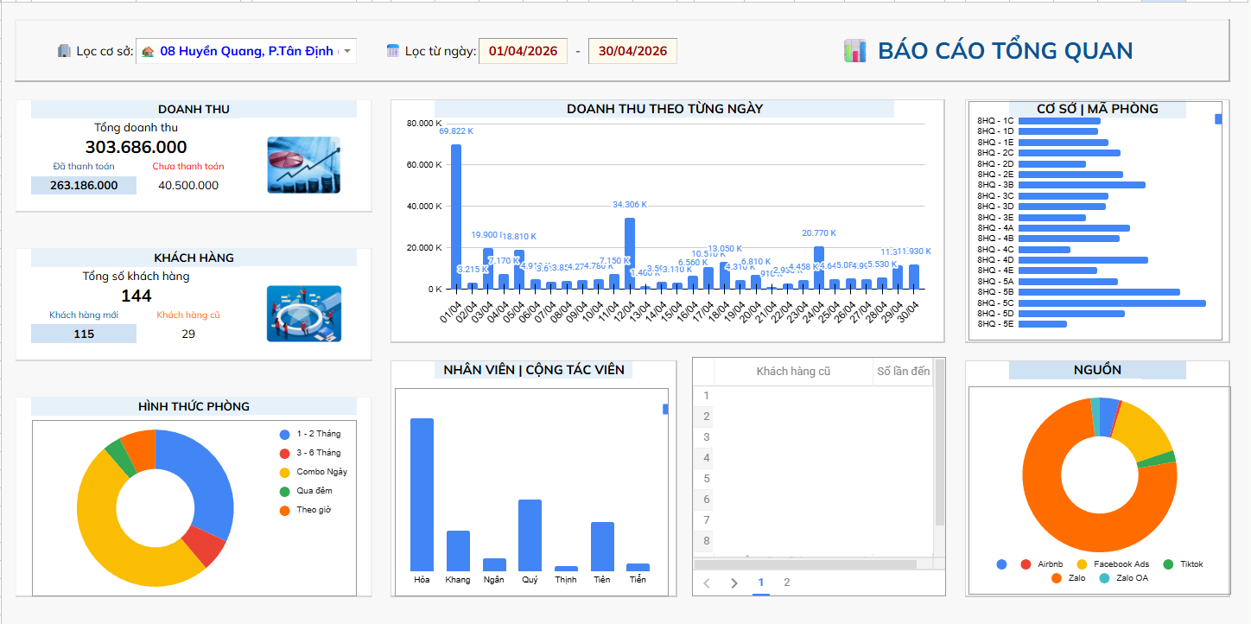This screenshot has width=1251, height=624.
Task: Click the calendar icon beside Lọc từ ngày
Action: pos(393,51)
